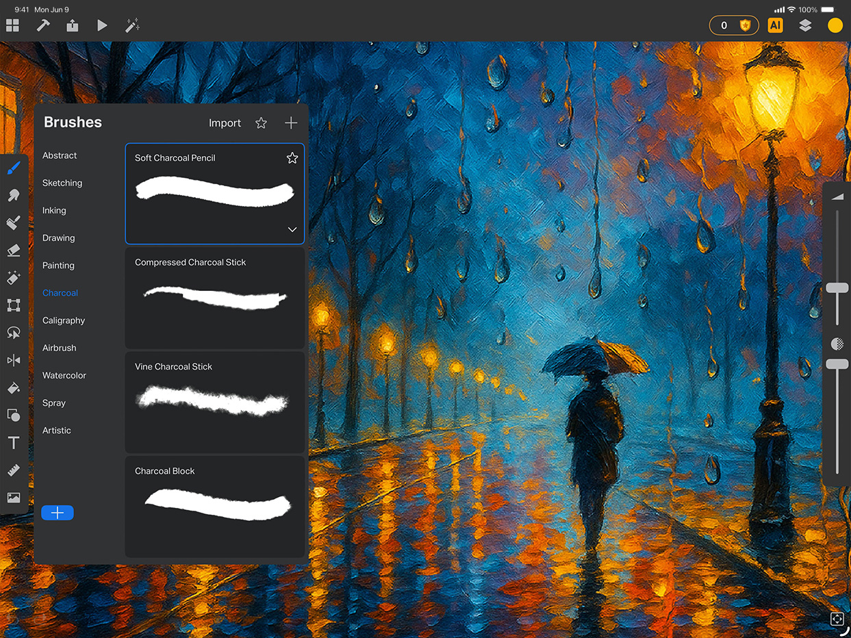Select the Paint brush tool
Image resolution: width=851 pixels, height=638 pixels.
click(x=14, y=168)
